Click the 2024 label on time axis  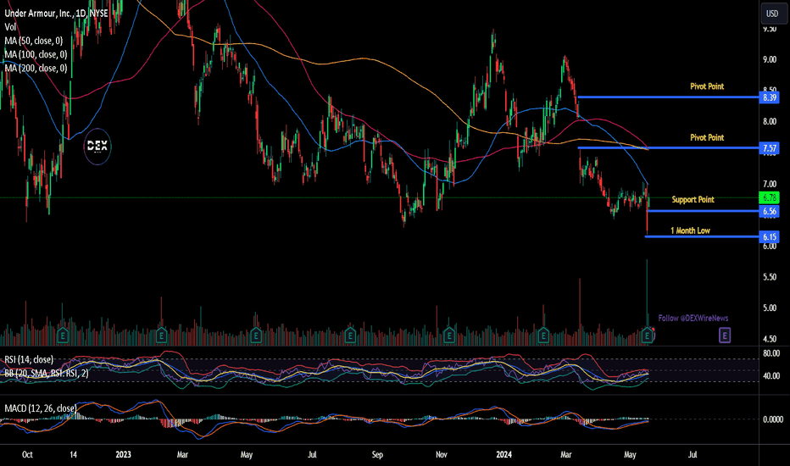503,454
